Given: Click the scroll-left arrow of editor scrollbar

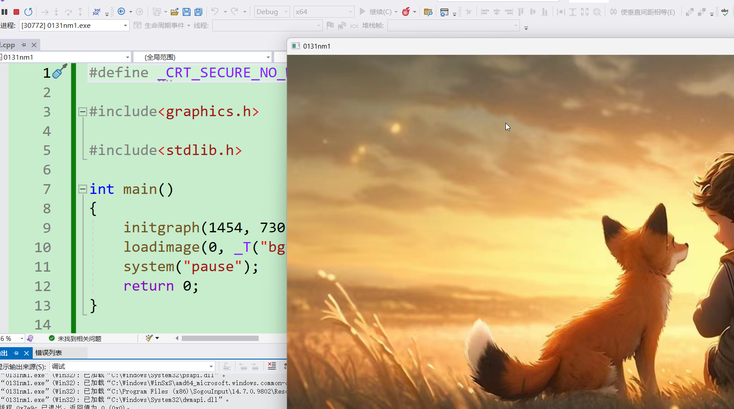Looking at the screenshot, I should (177, 338).
